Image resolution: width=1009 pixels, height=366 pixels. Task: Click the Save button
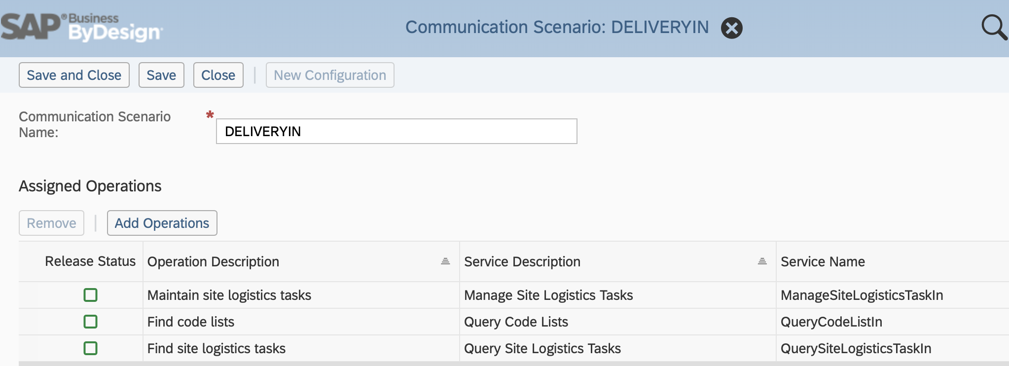[161, 75]
